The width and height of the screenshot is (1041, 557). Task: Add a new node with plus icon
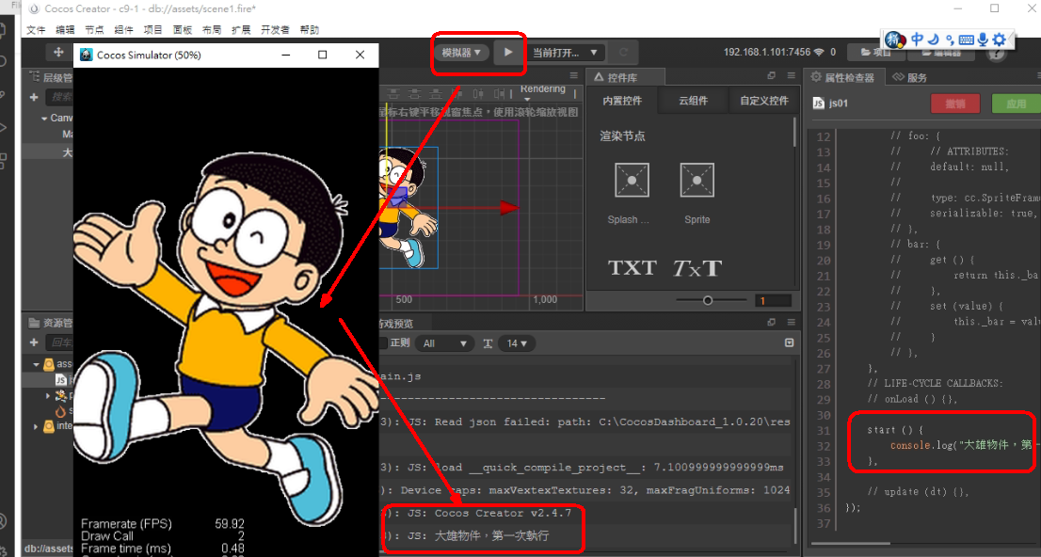(34, 97)
